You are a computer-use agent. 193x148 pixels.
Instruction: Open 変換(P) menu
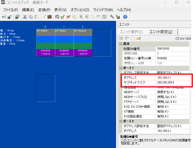(x=44, y=10)
